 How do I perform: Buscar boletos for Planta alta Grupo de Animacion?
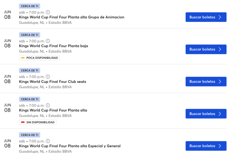206,17
